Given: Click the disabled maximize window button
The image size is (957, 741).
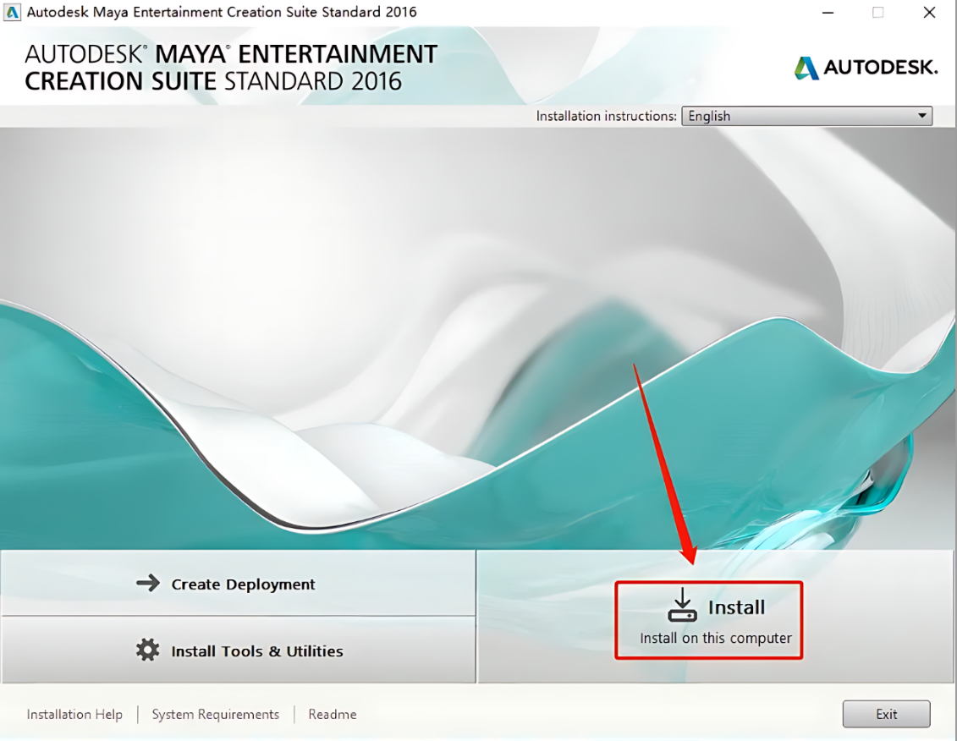Looking at the screenshot, I should (878, 13).
